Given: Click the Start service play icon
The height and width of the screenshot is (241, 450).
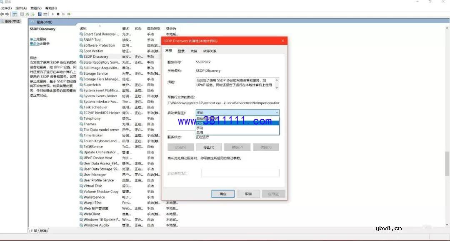Looking at the screenshot, I should pyautogui.click(x=53, y=14).
